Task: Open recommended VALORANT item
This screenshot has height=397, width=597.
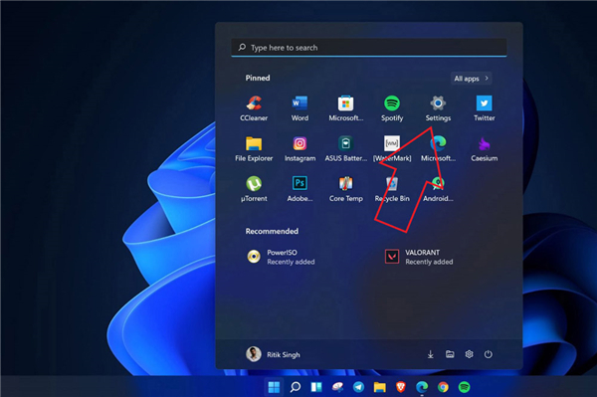Action: pyautogui.click(x=419, y=257)
